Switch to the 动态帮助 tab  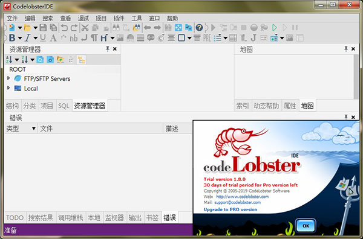click(x=266, y=106)
